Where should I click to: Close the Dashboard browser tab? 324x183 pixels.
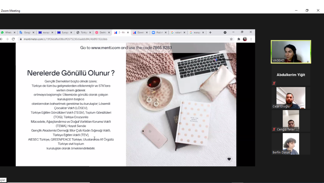point(109,33)
